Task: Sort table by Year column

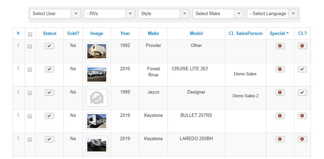Action: pyautogui.click(x=125, y=34)
